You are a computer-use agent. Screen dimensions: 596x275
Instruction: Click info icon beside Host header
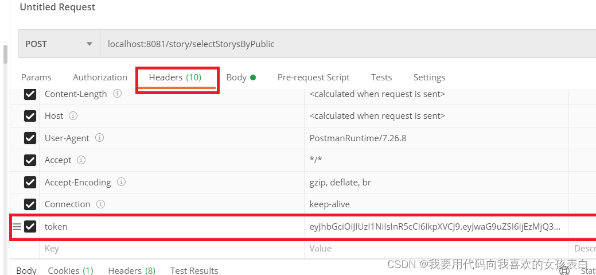point(73,116)
